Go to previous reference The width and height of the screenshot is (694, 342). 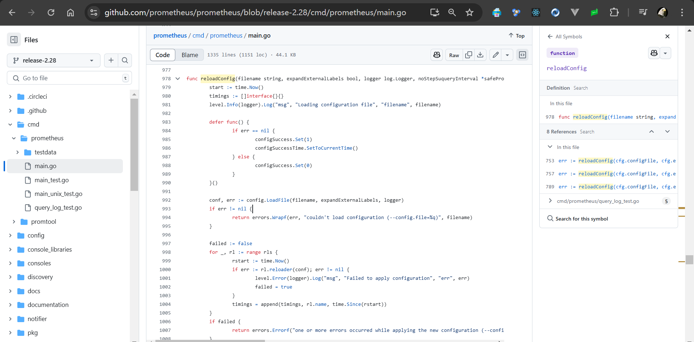651,132
